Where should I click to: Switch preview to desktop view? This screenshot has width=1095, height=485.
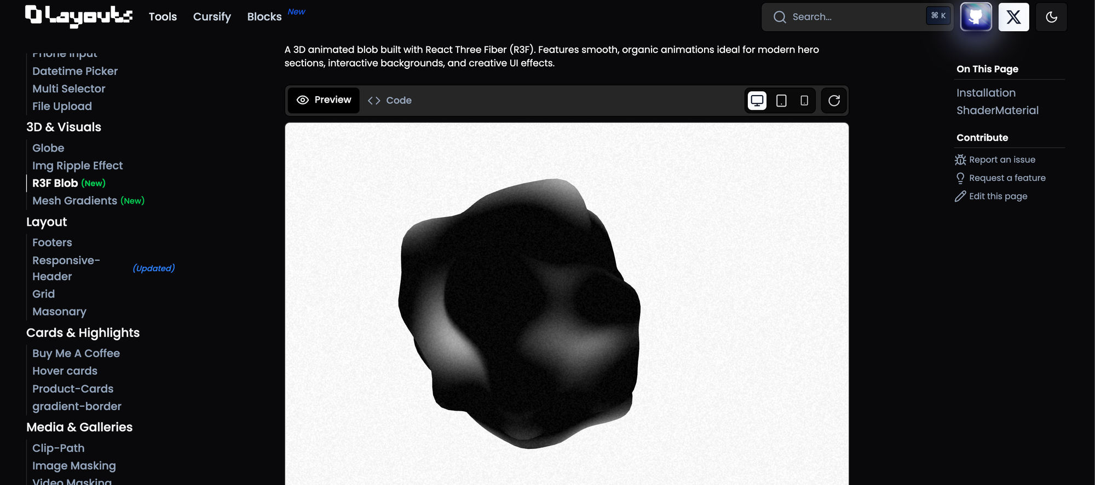pos(757,101)
